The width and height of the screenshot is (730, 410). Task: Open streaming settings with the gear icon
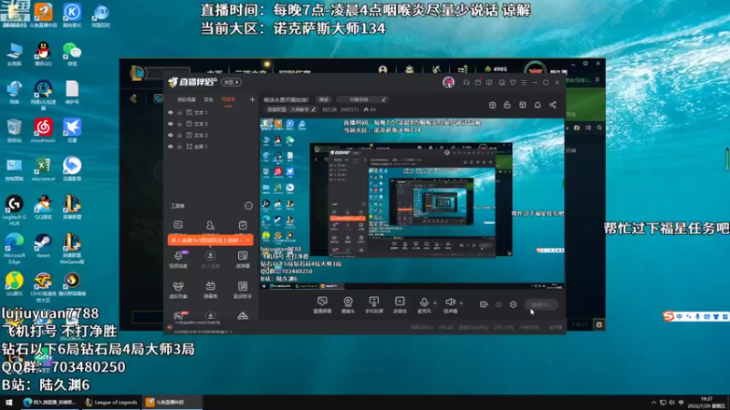click(x=513, y=304)
